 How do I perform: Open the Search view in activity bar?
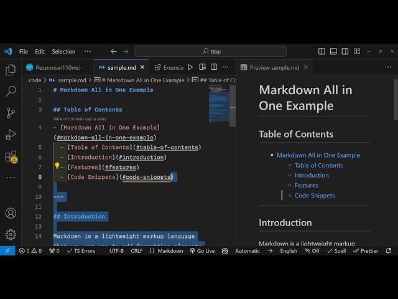(11, 92)
